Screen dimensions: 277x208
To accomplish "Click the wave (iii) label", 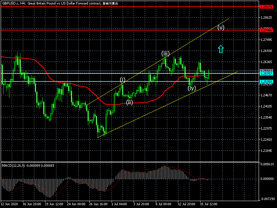I will click(x=165, y=53).
